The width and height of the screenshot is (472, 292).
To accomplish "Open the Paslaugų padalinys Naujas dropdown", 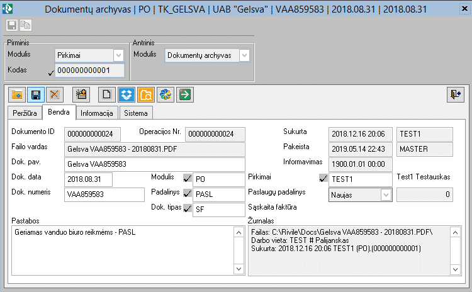I will [x=385, y=195].
